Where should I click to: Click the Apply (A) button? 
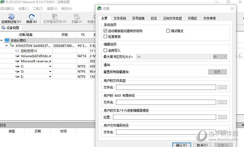[223, 145]
